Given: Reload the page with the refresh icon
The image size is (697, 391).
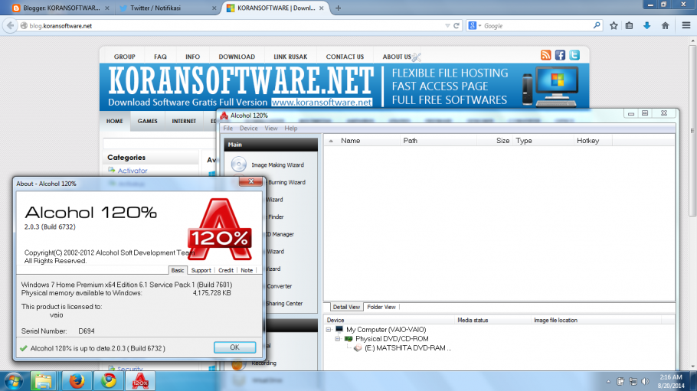Looking at the screenshot, I should (456, 26).
